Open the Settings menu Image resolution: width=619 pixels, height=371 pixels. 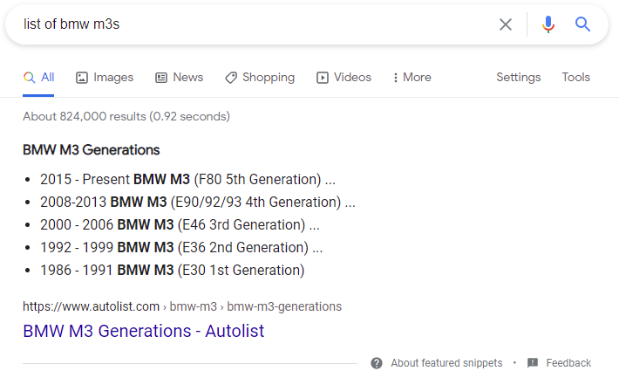[518, 78]
